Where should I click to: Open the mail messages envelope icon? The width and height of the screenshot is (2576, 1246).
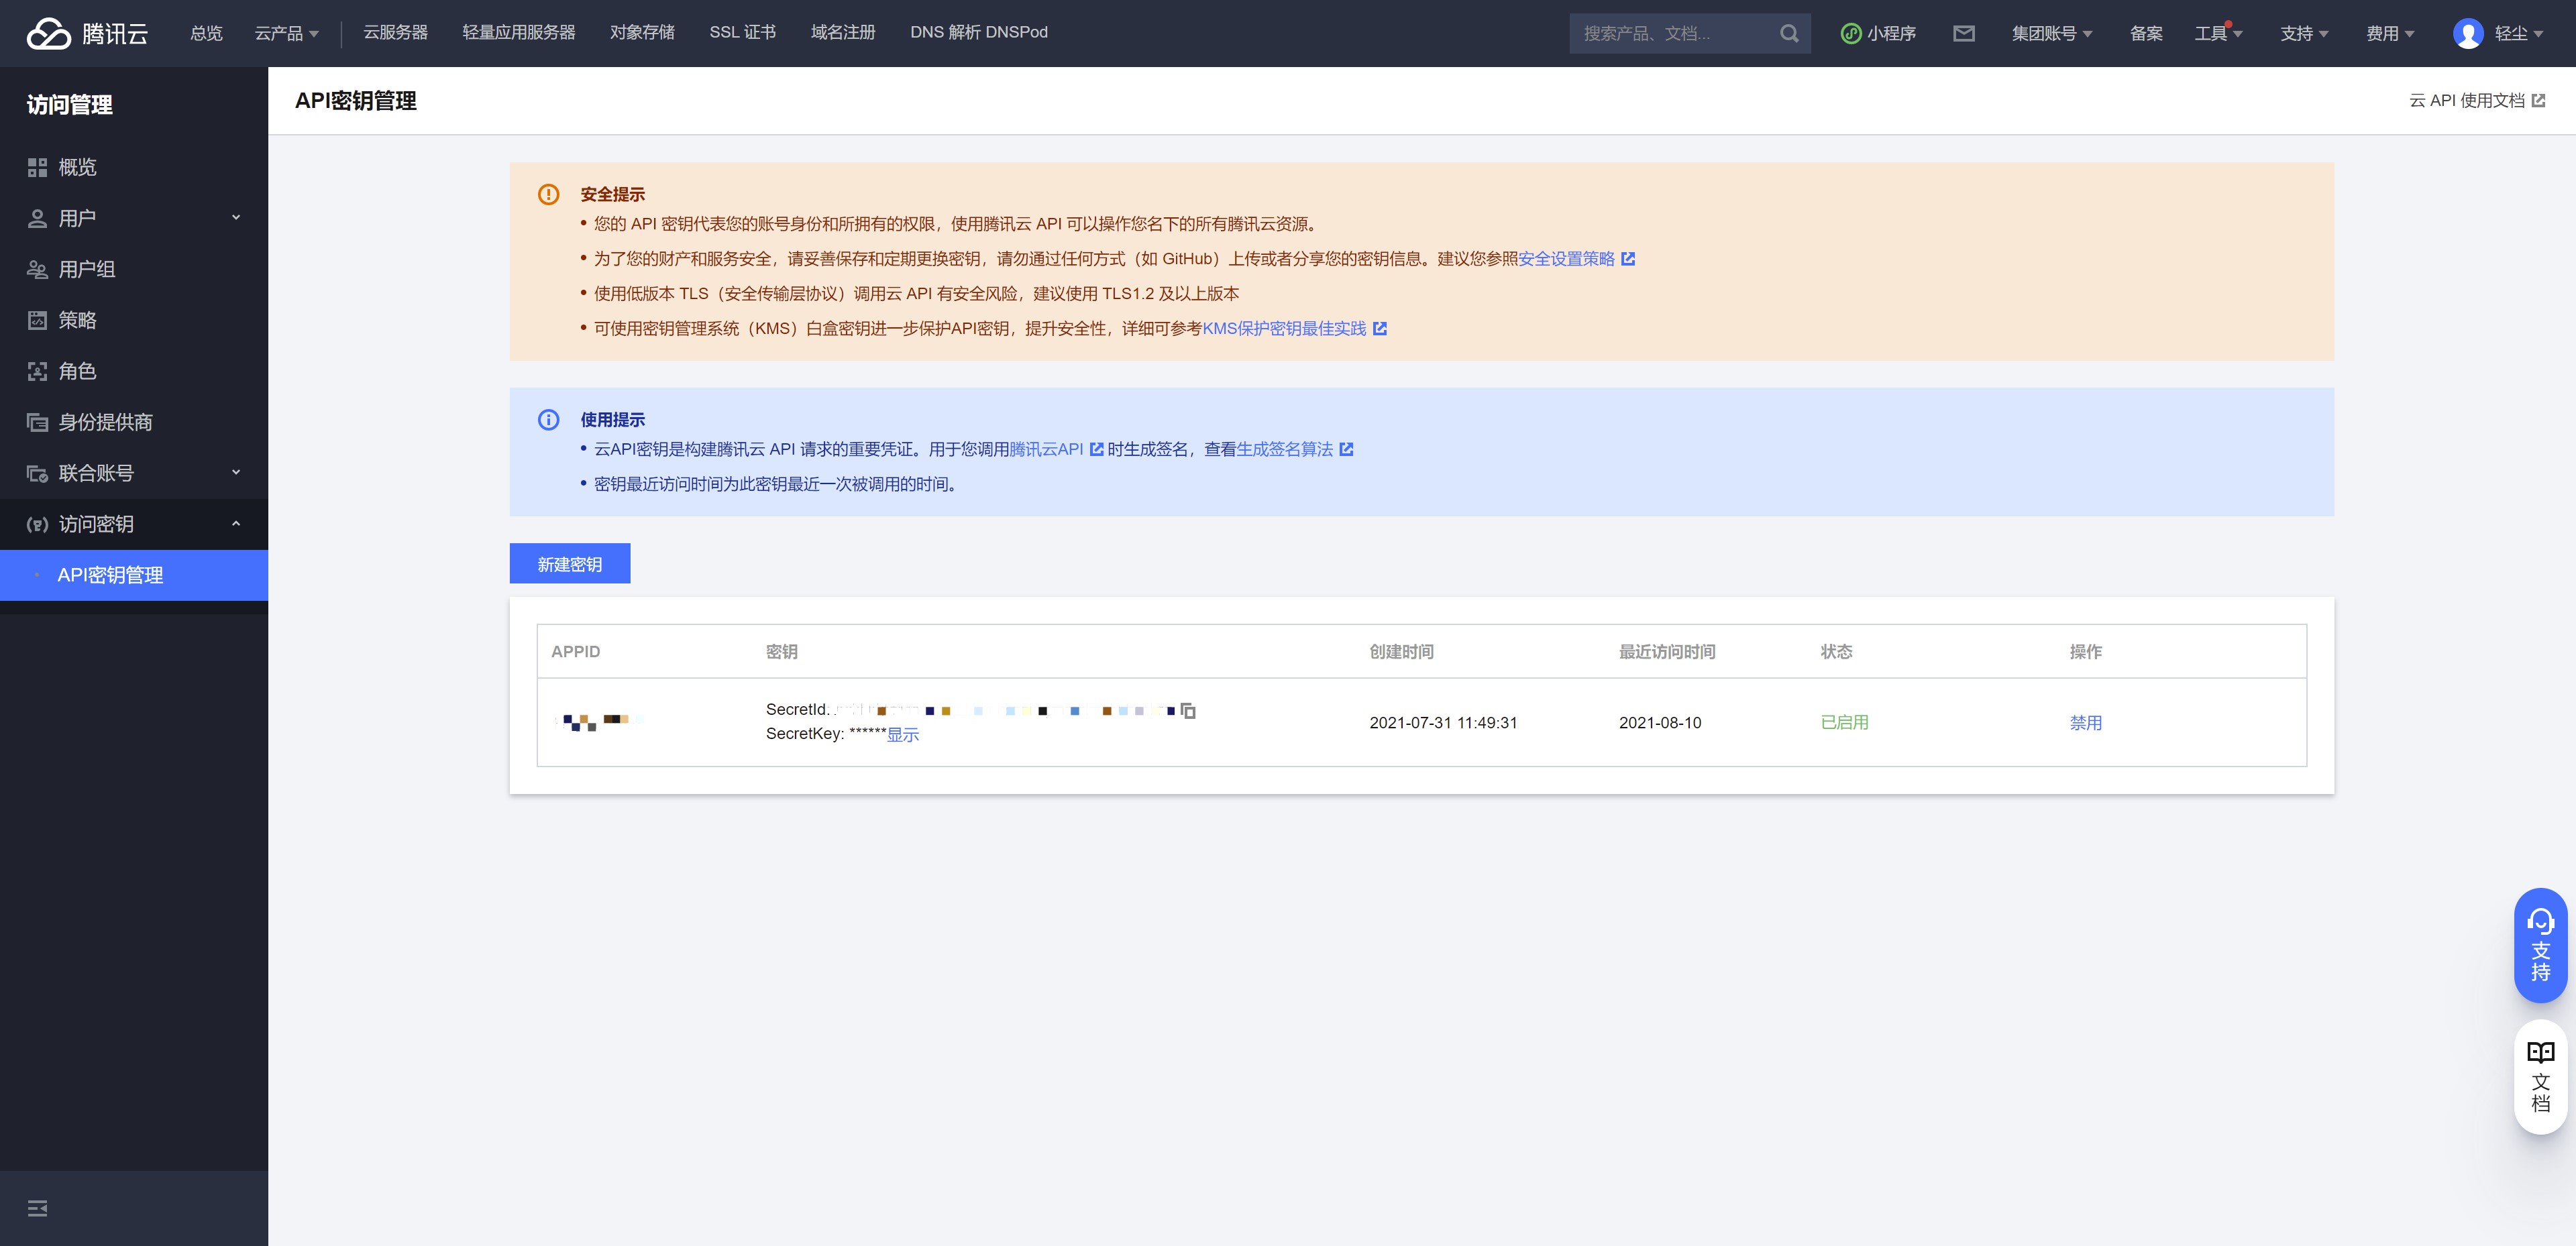(1963, 33)
